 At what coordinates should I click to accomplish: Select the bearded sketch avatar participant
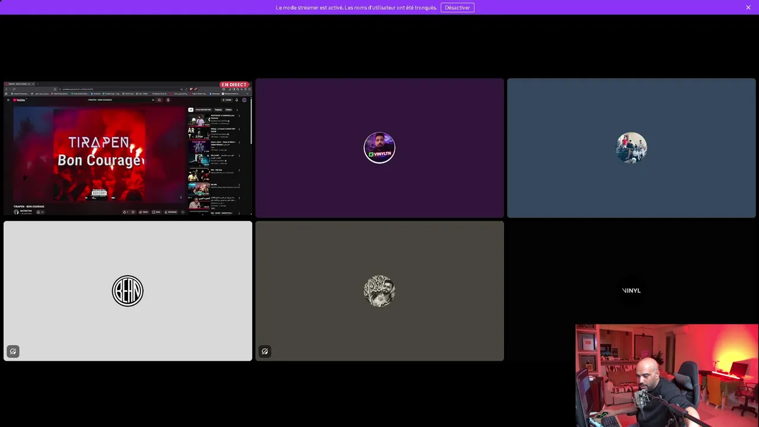pyautogui.click(x=379, y=291)
